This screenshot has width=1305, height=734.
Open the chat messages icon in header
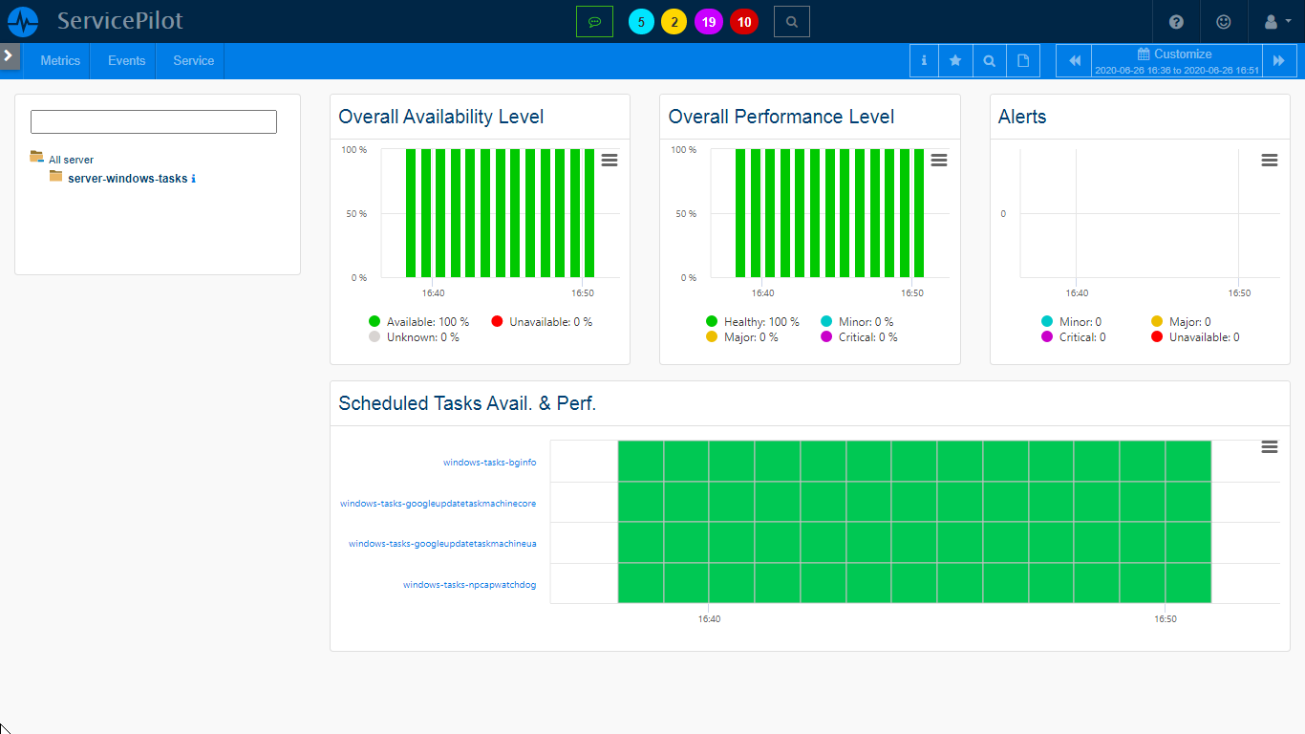[x=594, y=21]
